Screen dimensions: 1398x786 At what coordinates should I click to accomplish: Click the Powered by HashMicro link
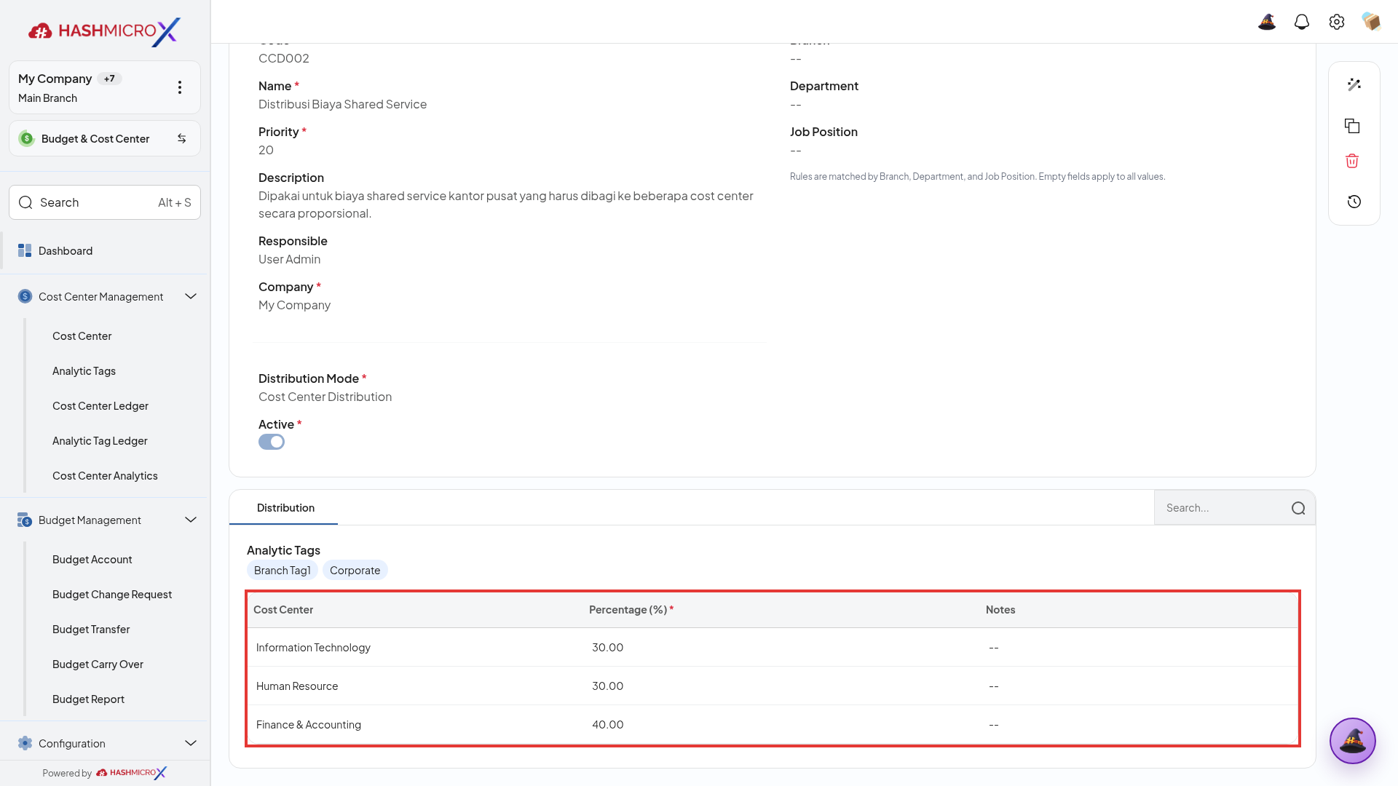click(x=104, y=773)
